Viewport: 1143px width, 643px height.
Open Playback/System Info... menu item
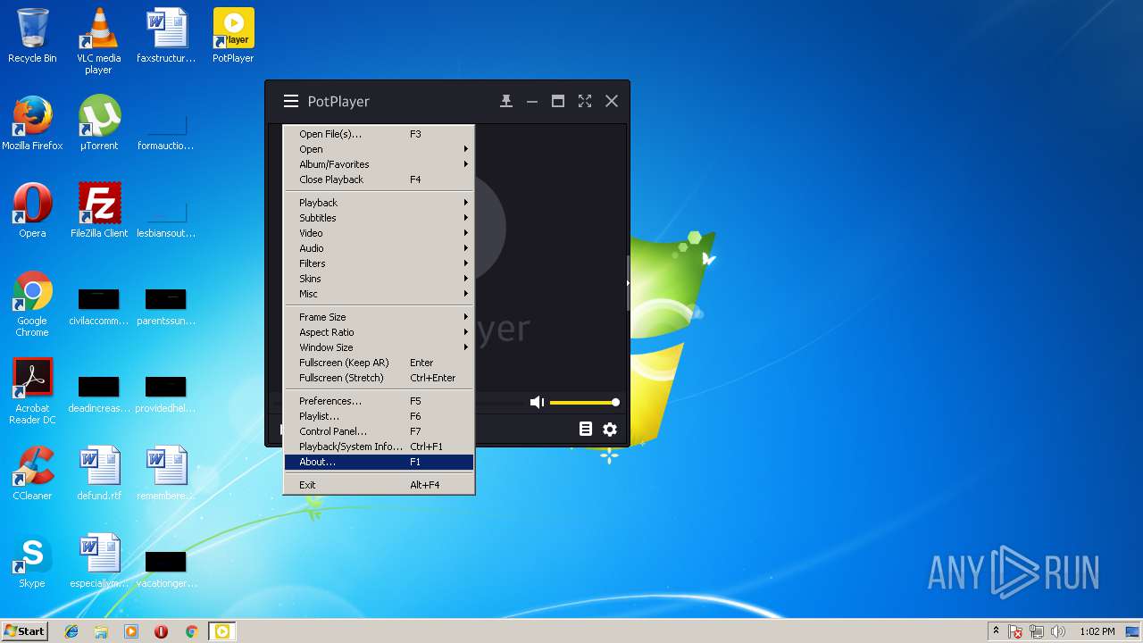[380, 447]
